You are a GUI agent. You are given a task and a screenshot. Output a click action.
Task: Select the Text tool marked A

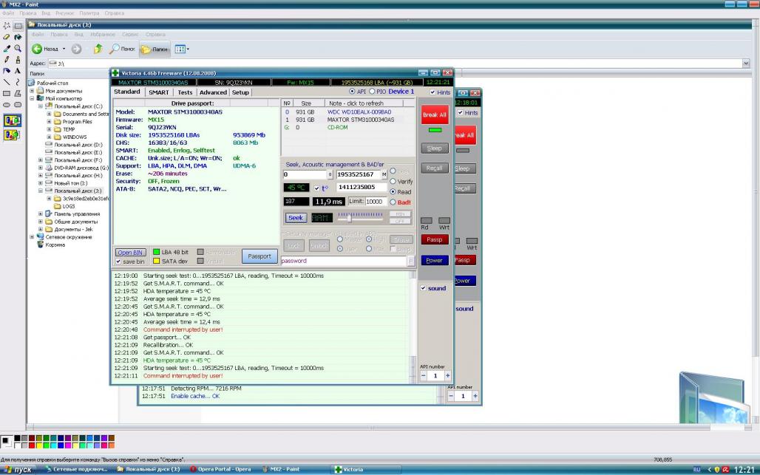point(18,71)
